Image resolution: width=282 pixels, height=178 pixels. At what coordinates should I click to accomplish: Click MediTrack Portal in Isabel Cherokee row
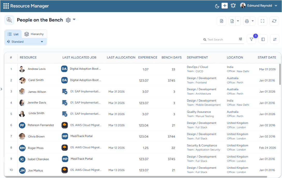tap(82, 159)
